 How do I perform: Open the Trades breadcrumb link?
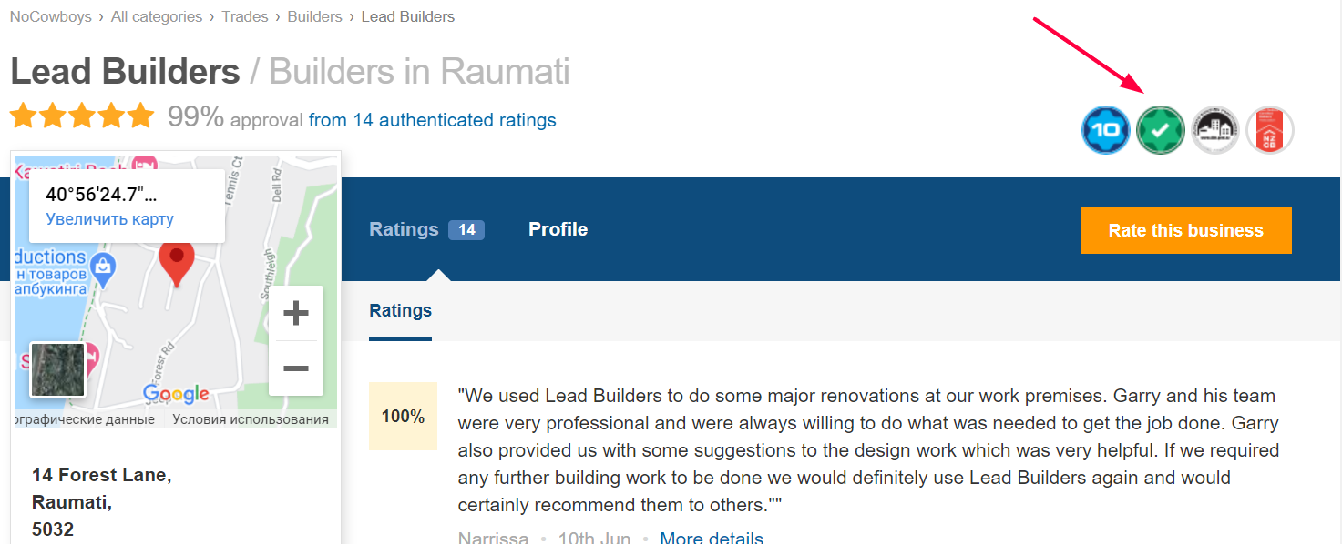[245, 16]
